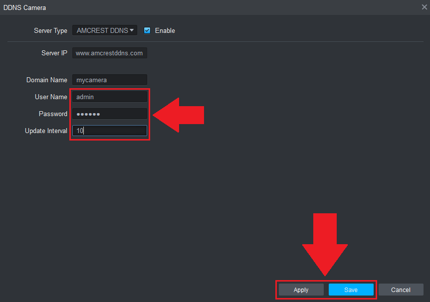This screenshot has width=430, height=302.
Task: Cancel the DDNS configuration dialog
Action: 401,290
